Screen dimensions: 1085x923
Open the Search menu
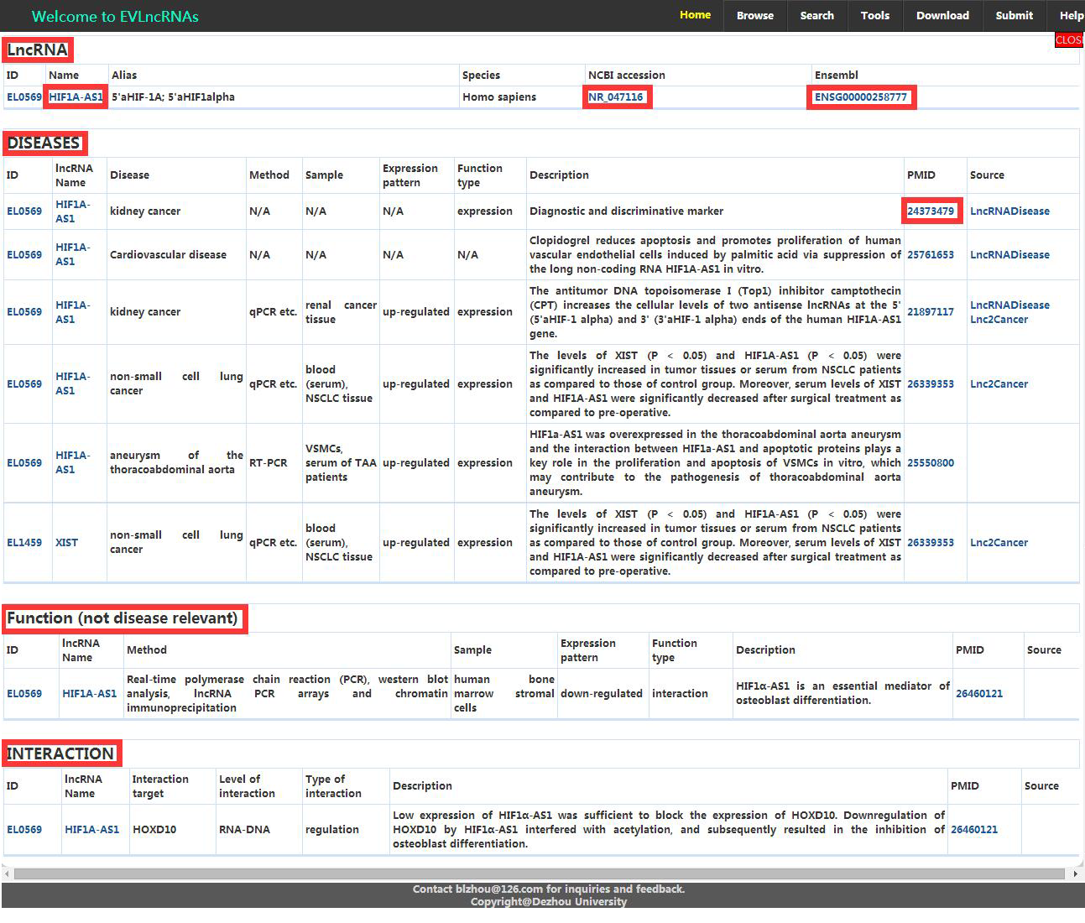pyautogui.click(x=816, y=15)
